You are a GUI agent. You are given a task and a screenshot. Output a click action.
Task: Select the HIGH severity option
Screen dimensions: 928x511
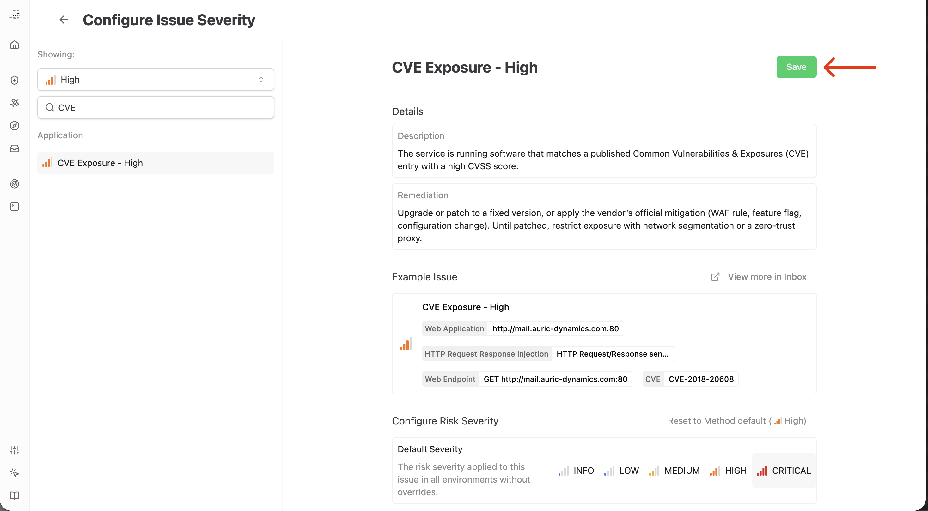coord(728,471)
